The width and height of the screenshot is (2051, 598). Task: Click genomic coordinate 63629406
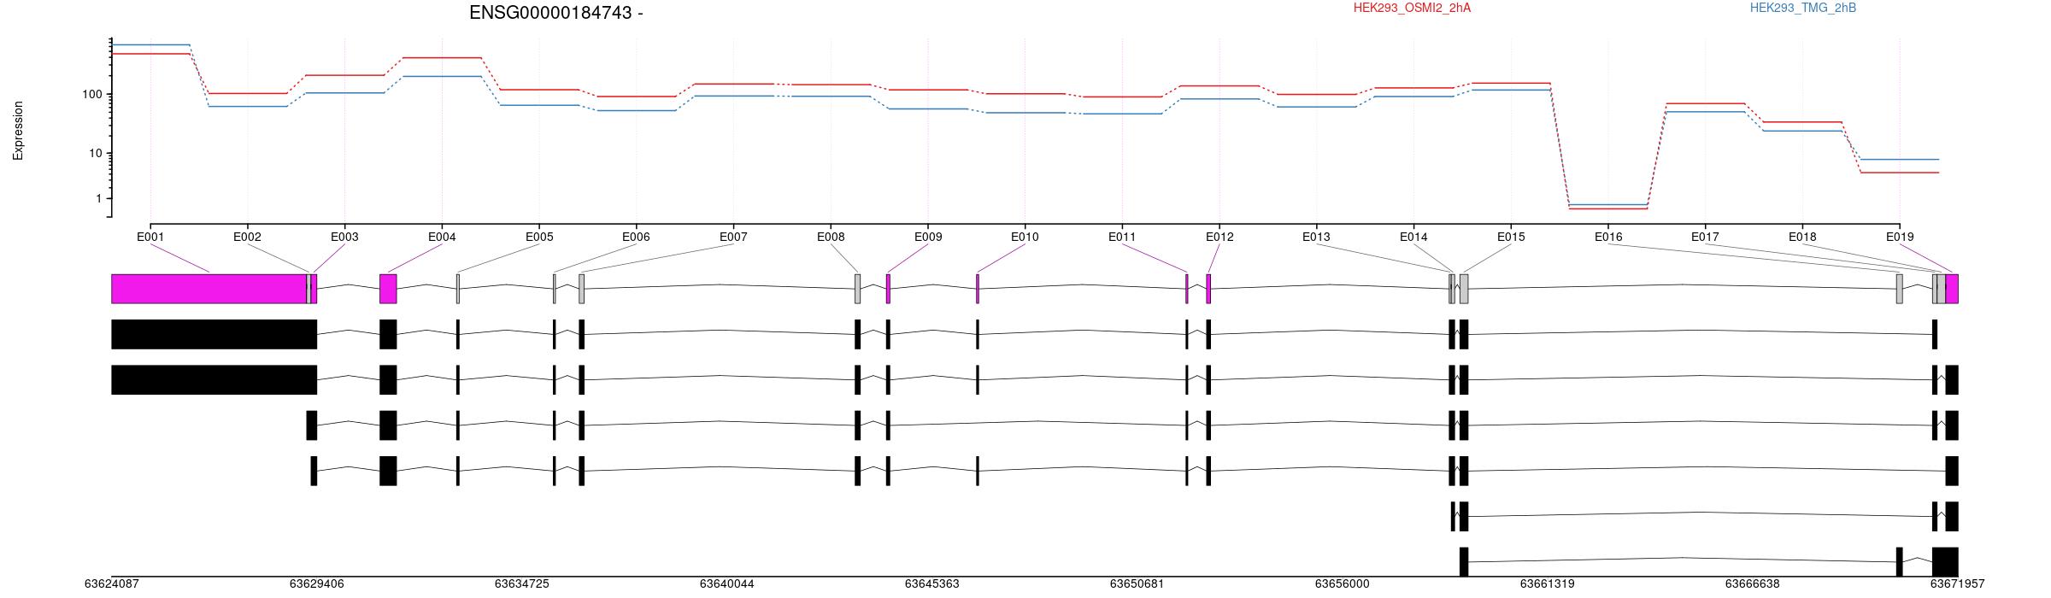click(317, 584)
